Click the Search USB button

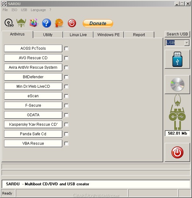point(177,34)
